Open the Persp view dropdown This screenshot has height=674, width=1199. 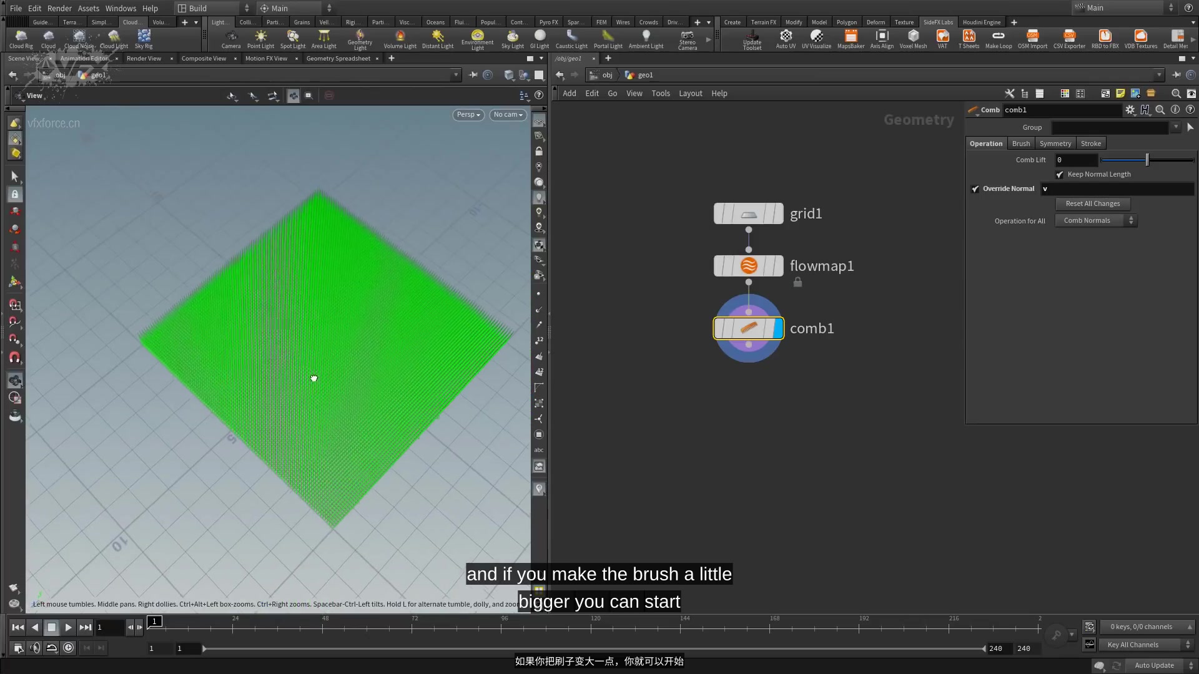(468, 115)
